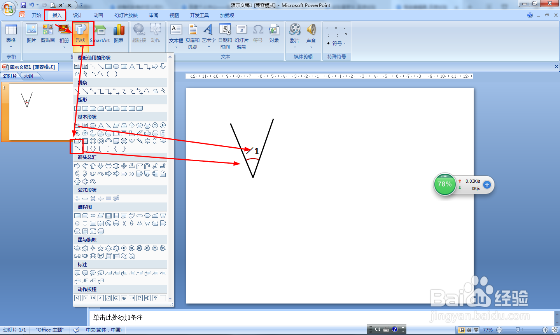The image size is (560, 335).
Task: Apply subscript from quick access toolbar
Action: tap(70, 5)
